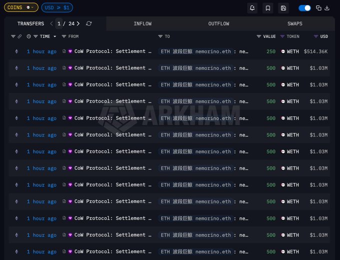
Task: Click the page number input field
Action: point(59,23)
